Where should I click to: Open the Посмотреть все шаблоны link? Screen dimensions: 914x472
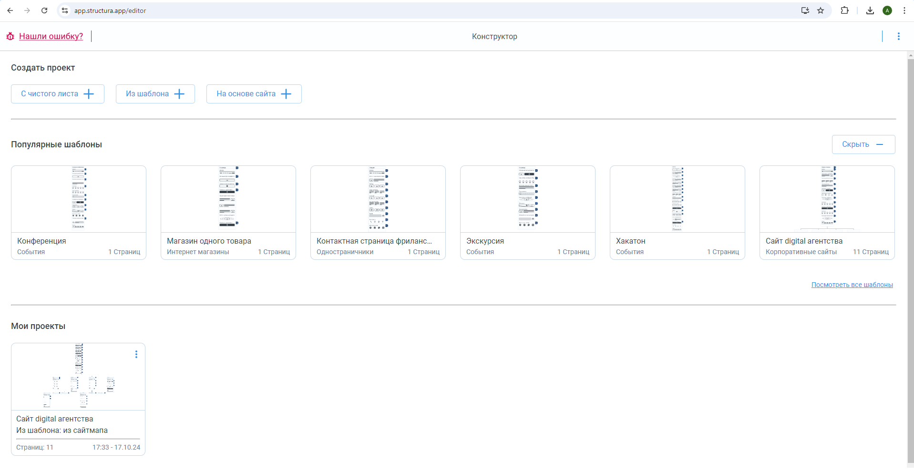pyautogui.click(x=852, y=285)
